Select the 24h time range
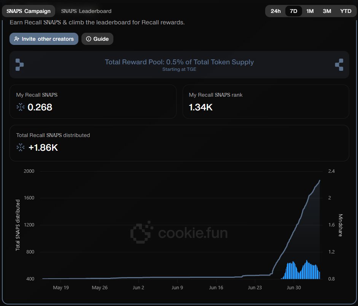 275,11
